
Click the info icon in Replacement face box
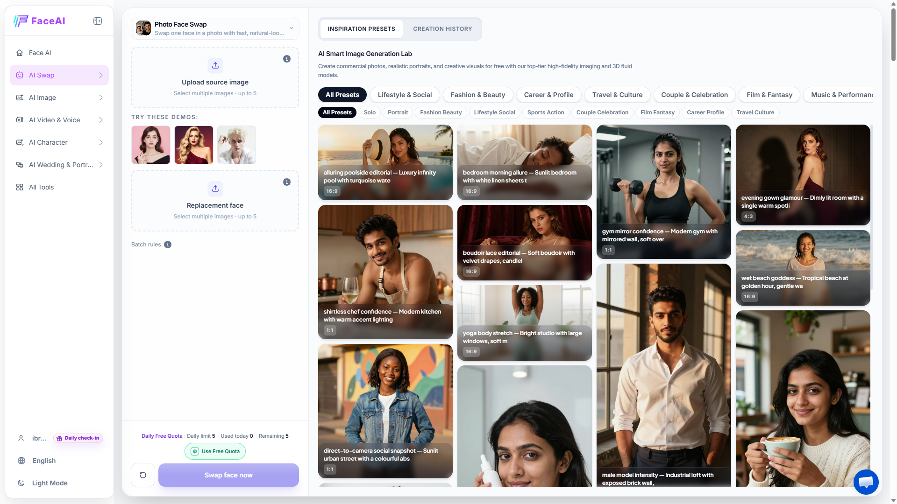coord(287,182)
